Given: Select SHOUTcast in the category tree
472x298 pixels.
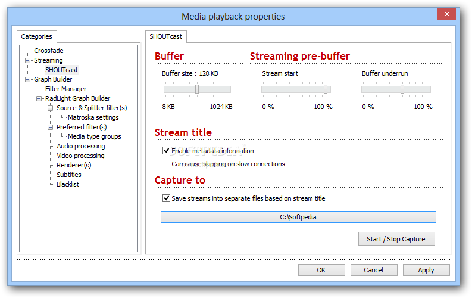Looking at the screenshot, I should tap(61, 70).
